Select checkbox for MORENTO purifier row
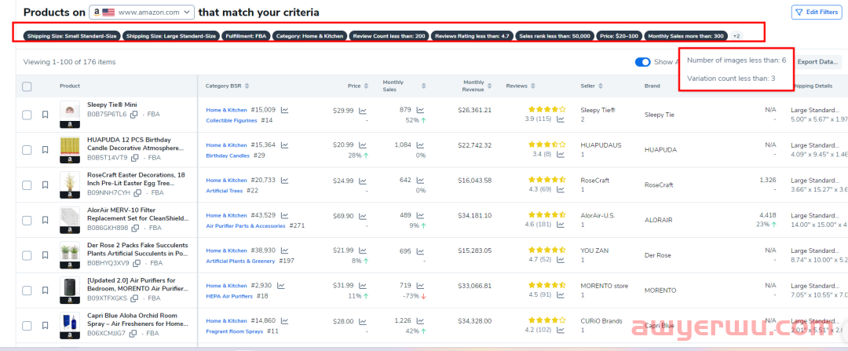Screen dimensions: 848x351 click(27, 291)
